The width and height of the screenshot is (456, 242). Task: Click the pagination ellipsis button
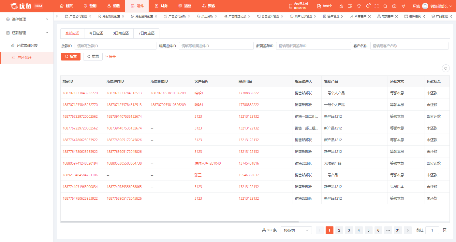[x=388, y=230]
